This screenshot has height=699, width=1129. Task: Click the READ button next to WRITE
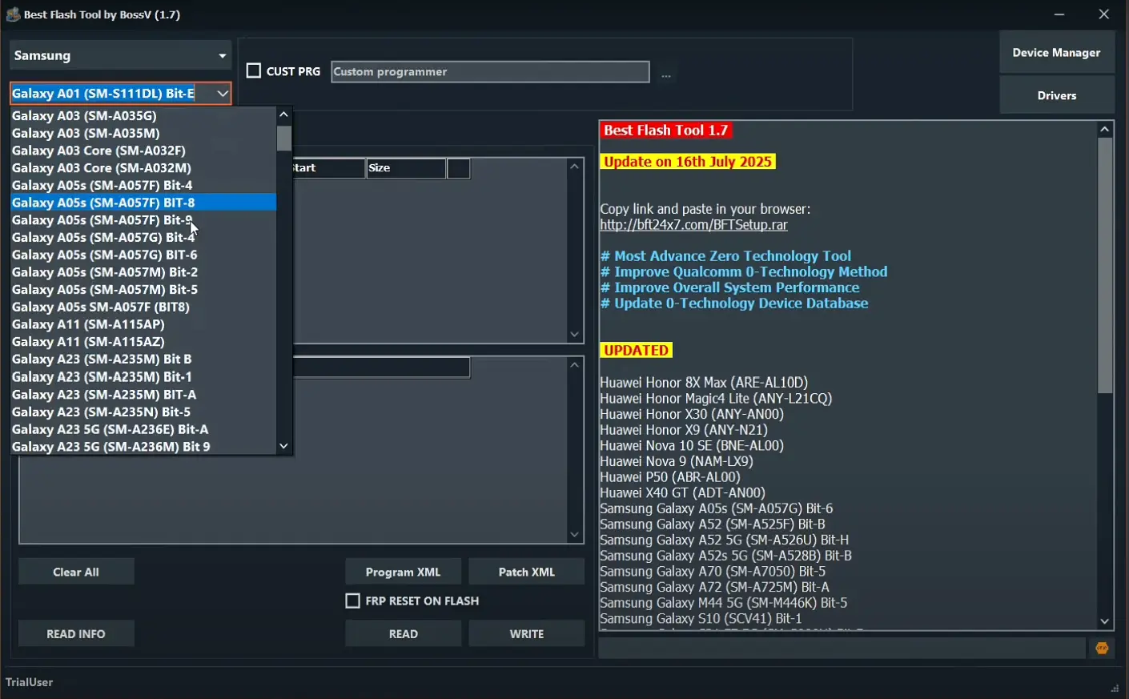pyautogui.click(x=403, y=633)
